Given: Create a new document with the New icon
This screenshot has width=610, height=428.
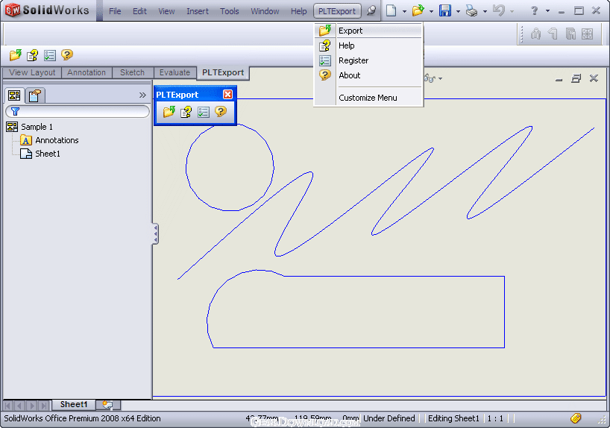Looking at the screenshot, I should pyautogui.click(x=391, y=10).
